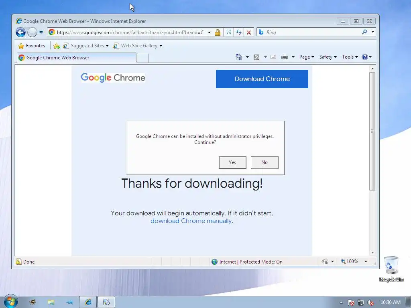Click the scrollbar up arrow
The height and width of the screenshot is (308, 411).
click(x=372, y=69)
